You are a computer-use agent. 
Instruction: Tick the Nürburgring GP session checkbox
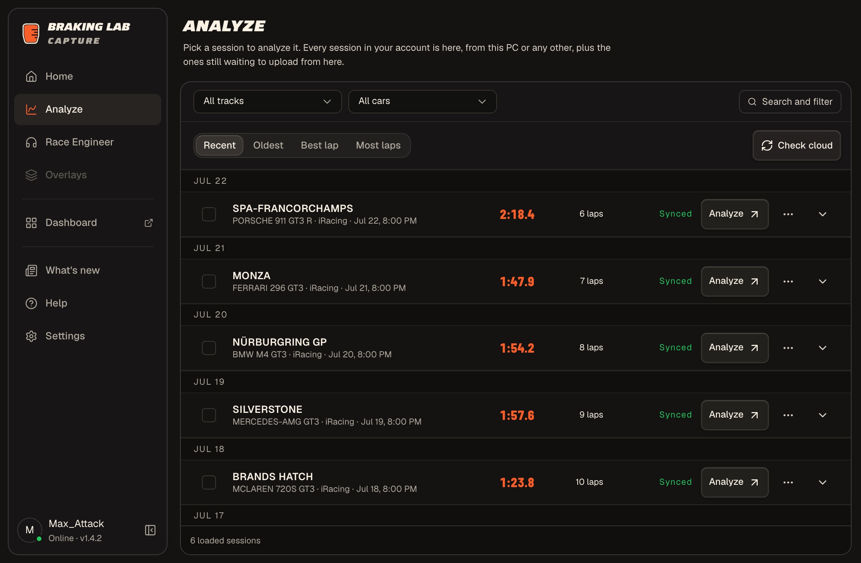tap(209, 348)
